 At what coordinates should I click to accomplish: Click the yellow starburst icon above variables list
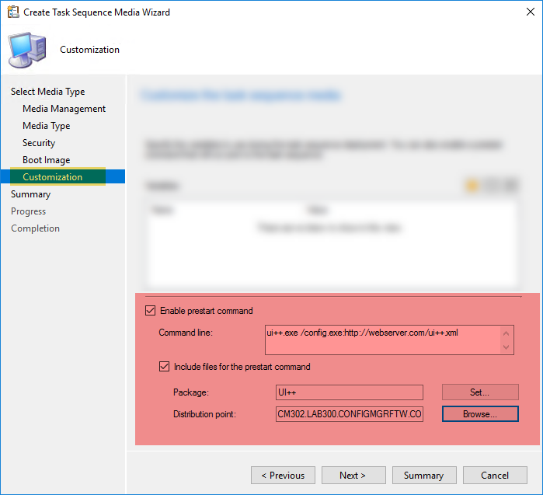click(472, 186)
